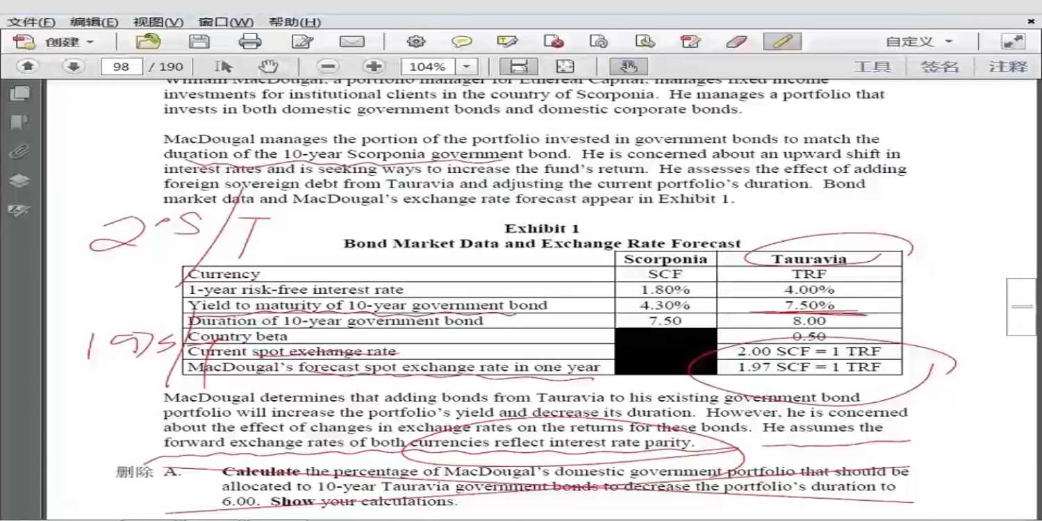The image size is (1042, 521).
Task: Click the Open file folder icon
Action: tap(148, 42)
